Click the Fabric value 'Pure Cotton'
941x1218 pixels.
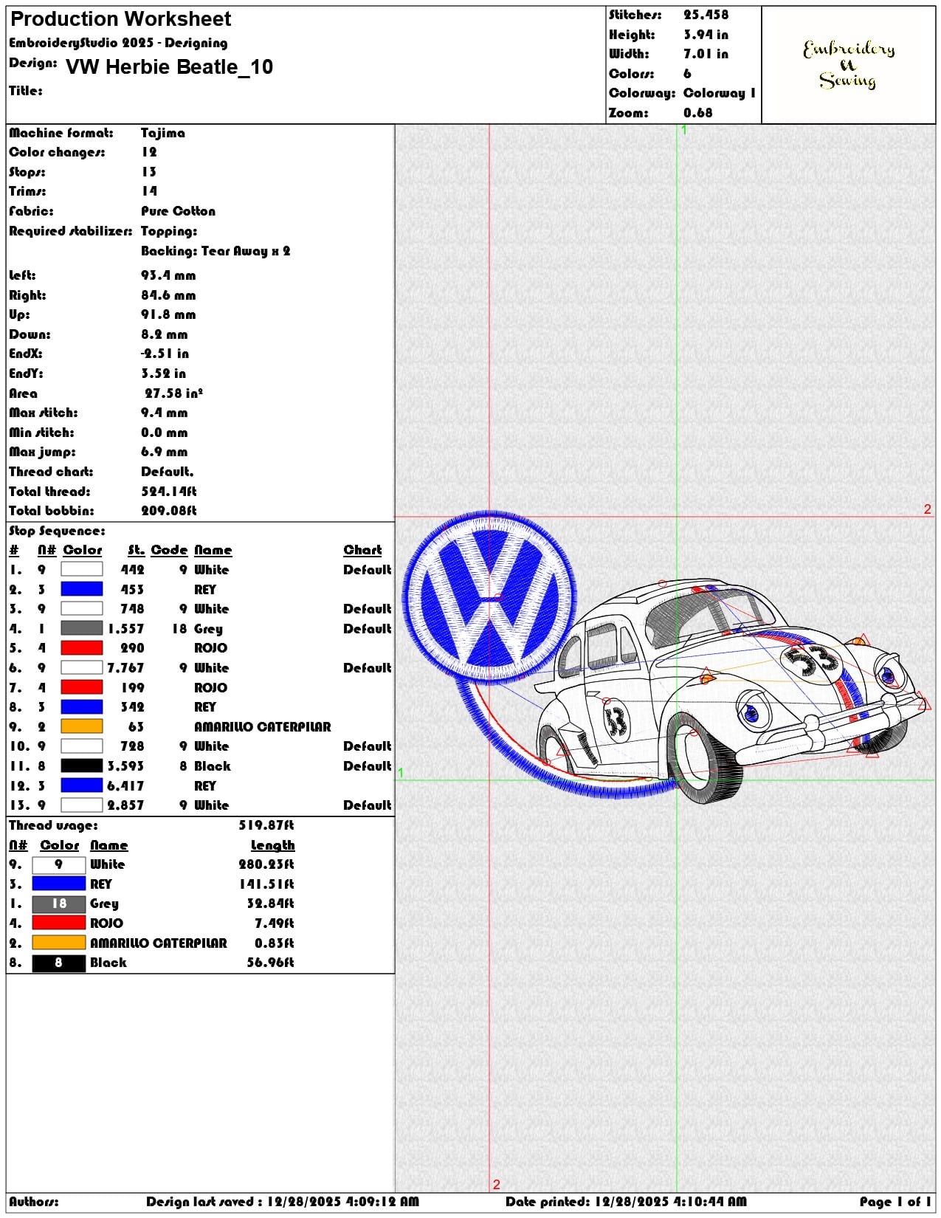178,211
